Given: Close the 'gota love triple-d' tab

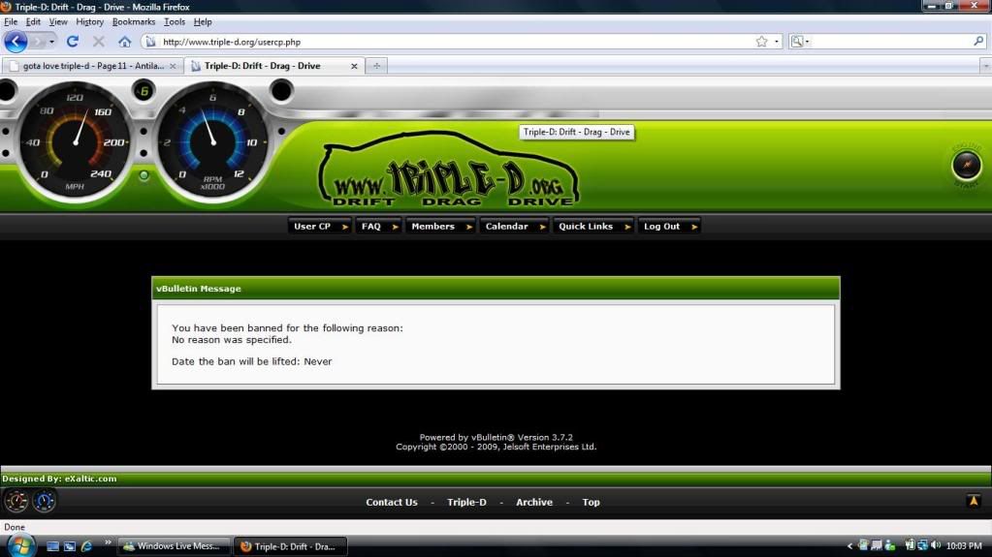Looking at the screenshot, I should [x=172, y=66].
